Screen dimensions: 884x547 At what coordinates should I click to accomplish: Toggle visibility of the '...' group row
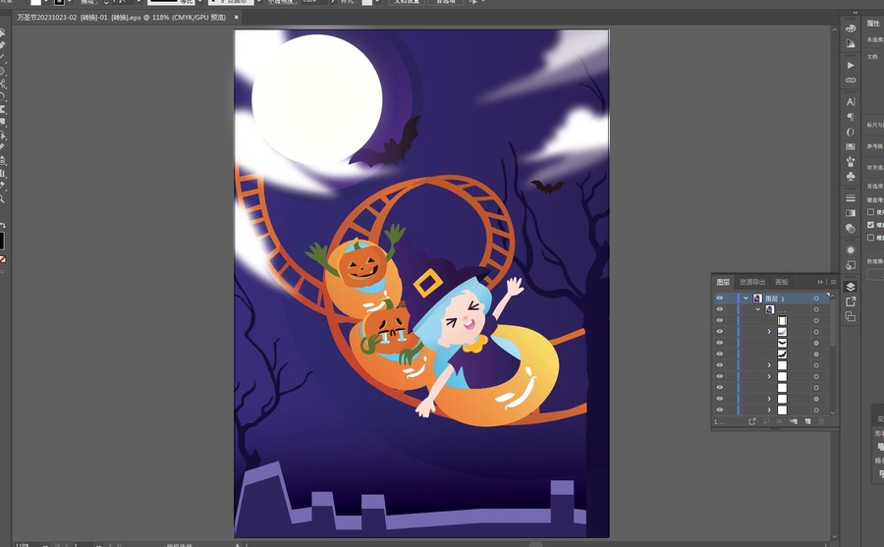coord(719,309)
